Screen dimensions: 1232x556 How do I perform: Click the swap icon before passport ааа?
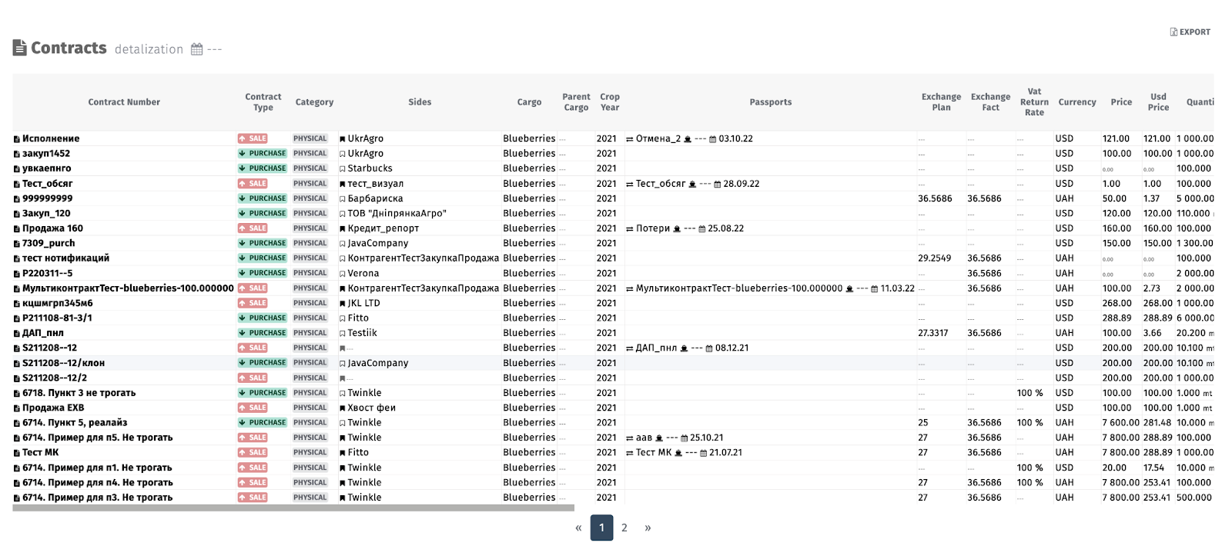(629, 438)
